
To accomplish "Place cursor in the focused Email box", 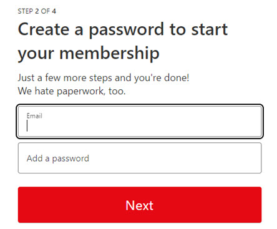I will click(x=140, y=122).
